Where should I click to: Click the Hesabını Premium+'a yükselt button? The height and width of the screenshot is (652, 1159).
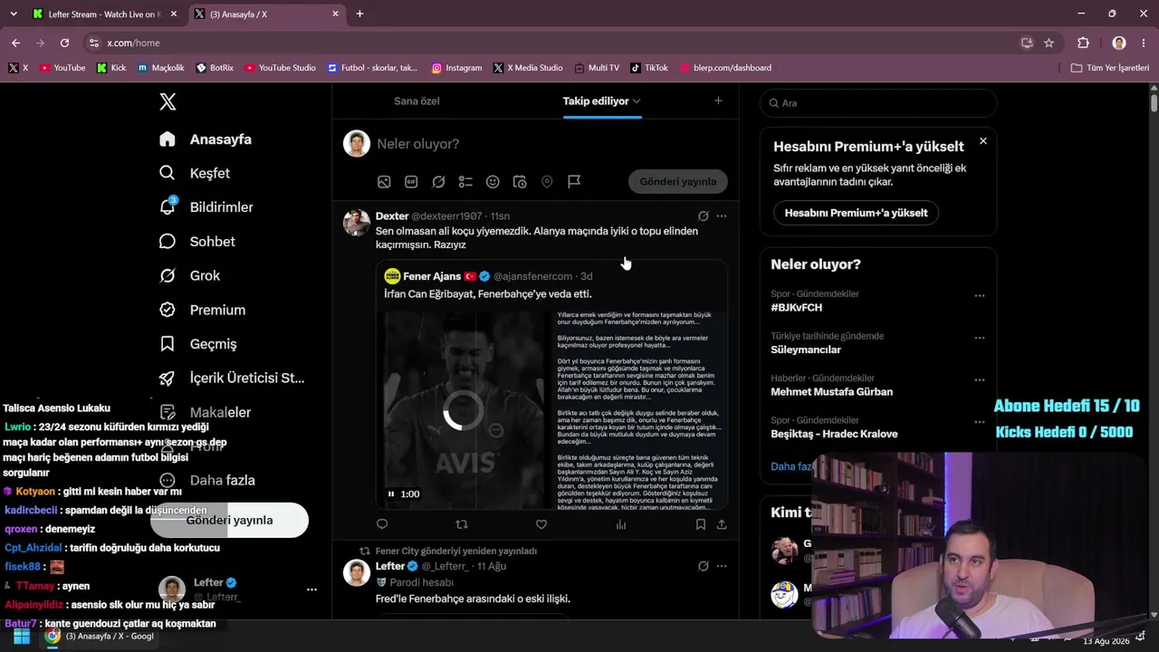coord(856,213)
